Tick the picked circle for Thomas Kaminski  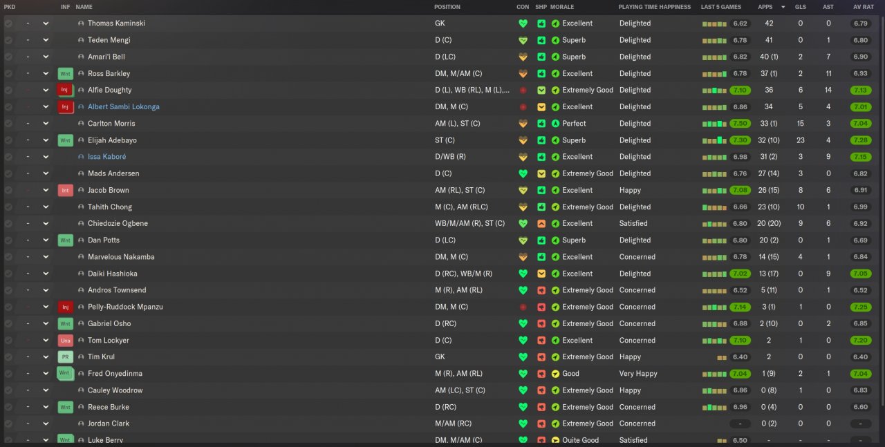tap(8, 23)
